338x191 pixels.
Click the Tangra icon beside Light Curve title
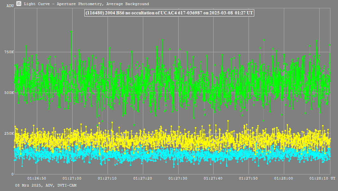[19, 4]
